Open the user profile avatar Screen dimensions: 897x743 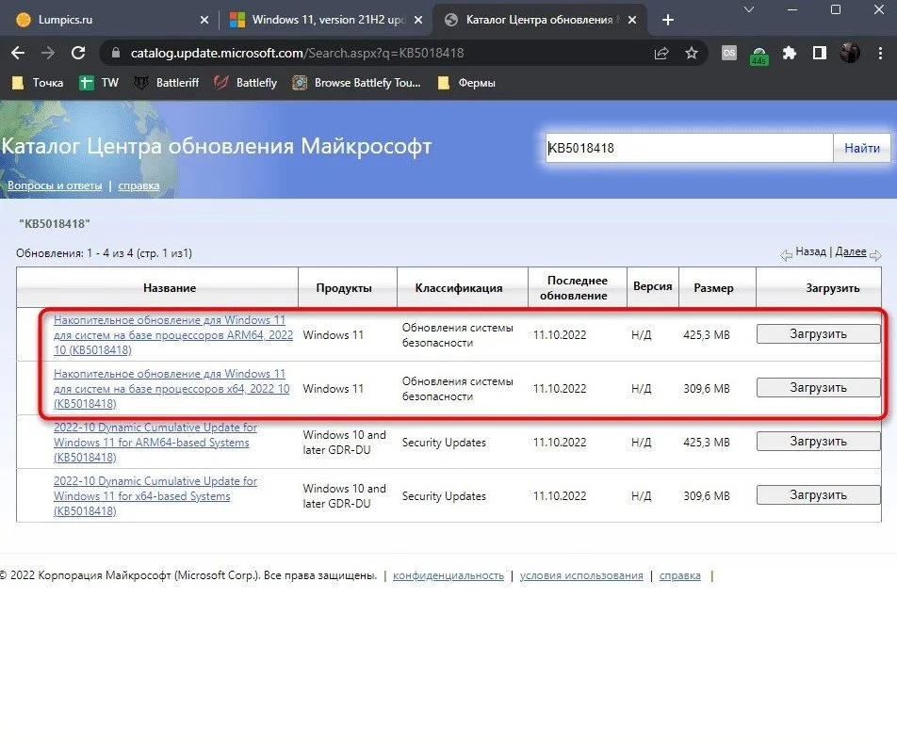[x=850, y=53]
